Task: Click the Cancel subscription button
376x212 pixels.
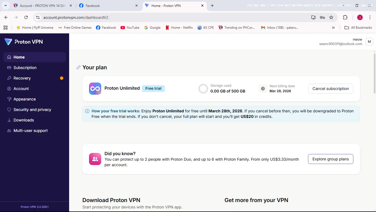Action: click(331, 89)
